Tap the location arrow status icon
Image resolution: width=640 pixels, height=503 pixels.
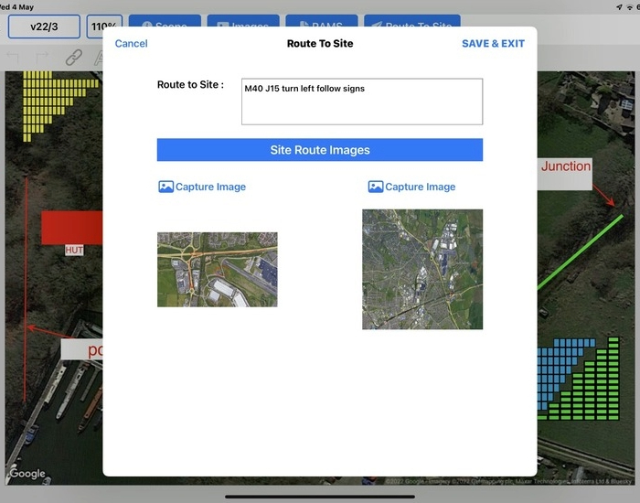point(619,7)
